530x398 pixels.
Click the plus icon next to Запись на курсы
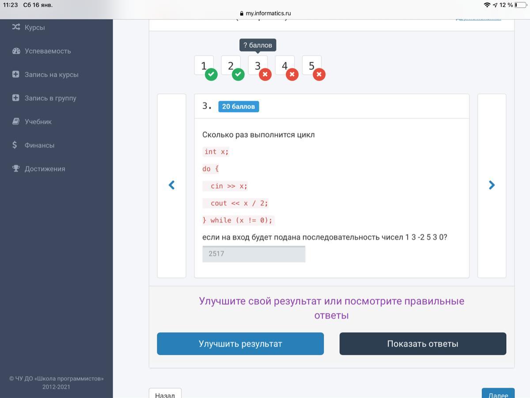tap(16, 74)
